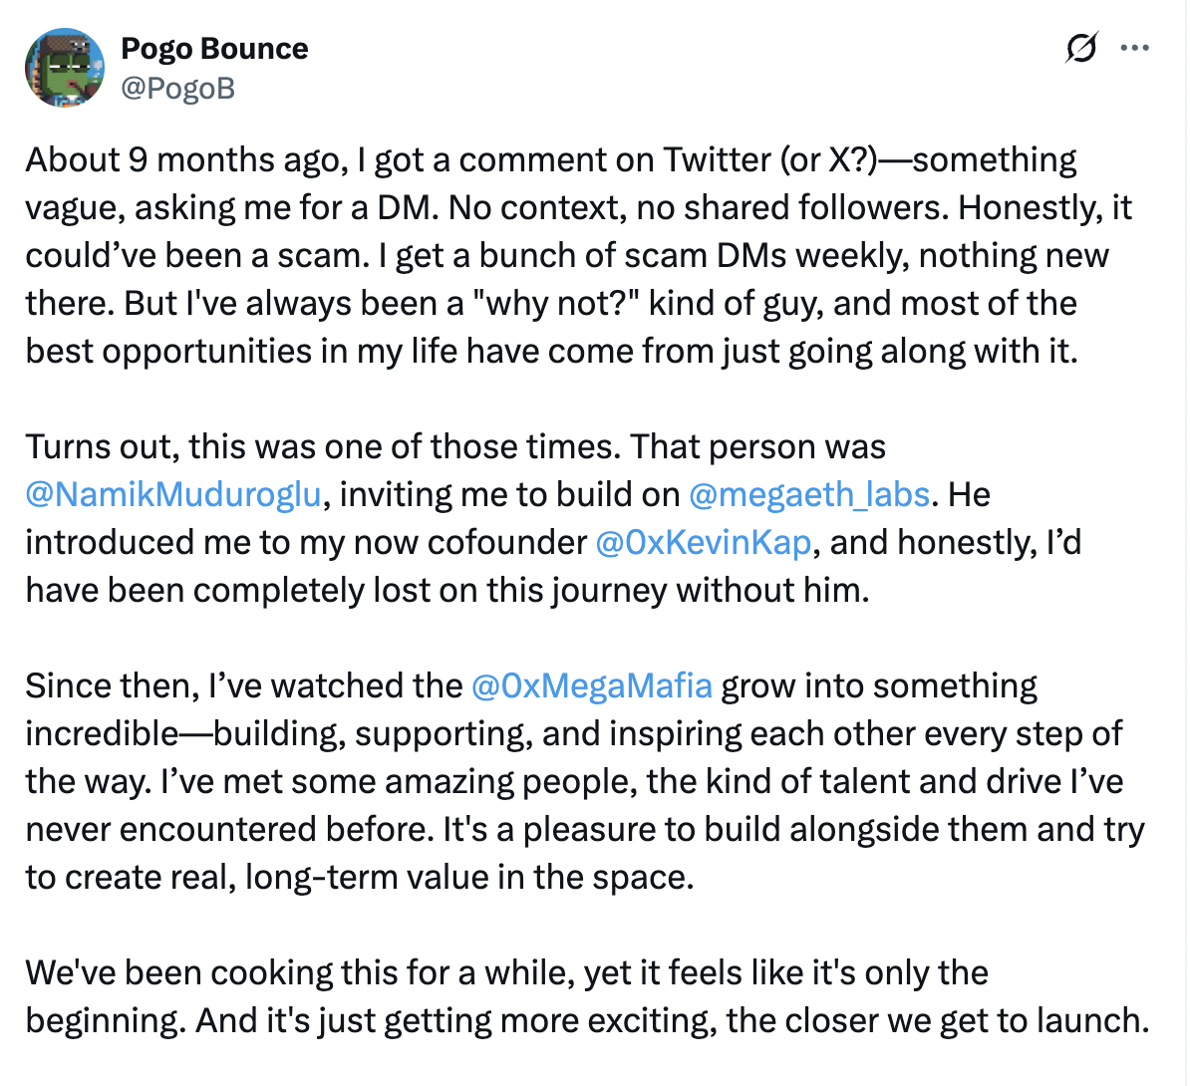Visit the @megaeth_labs mention link
The width and height of the screenshot is (1190, 1086).
click(x=808, y=495)
